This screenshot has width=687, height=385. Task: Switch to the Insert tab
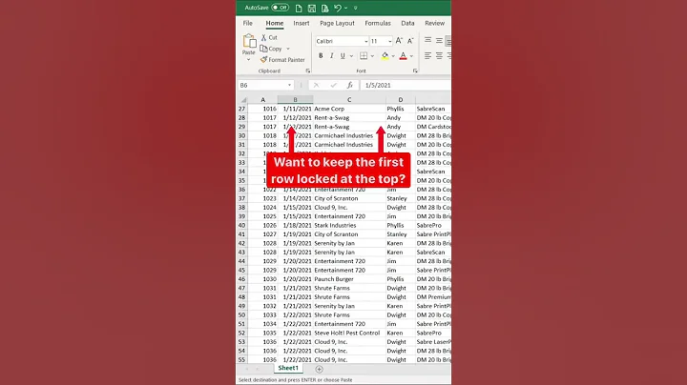coord(301,23)
